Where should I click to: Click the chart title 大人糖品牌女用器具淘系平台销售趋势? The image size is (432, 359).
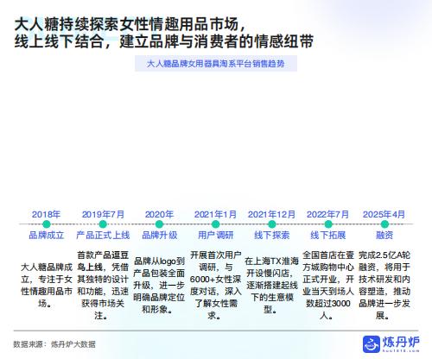[216, 64]
